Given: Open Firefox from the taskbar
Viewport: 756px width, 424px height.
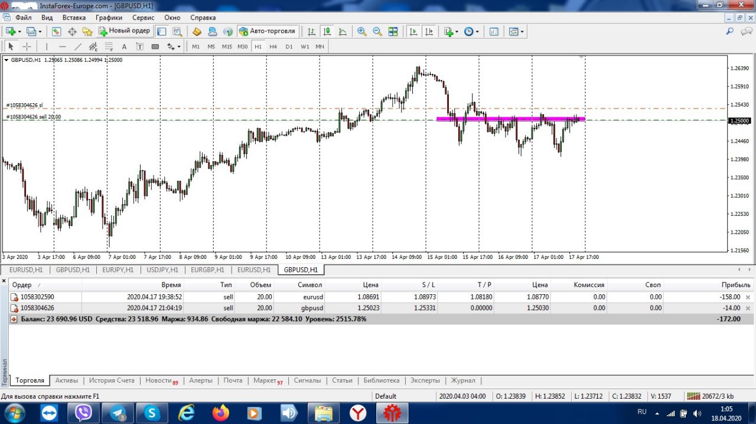Looking at the screenshot, I should (x=221, y=413).
